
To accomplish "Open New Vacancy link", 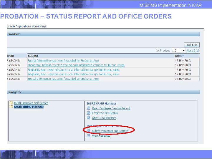I will tap(104, 118).
